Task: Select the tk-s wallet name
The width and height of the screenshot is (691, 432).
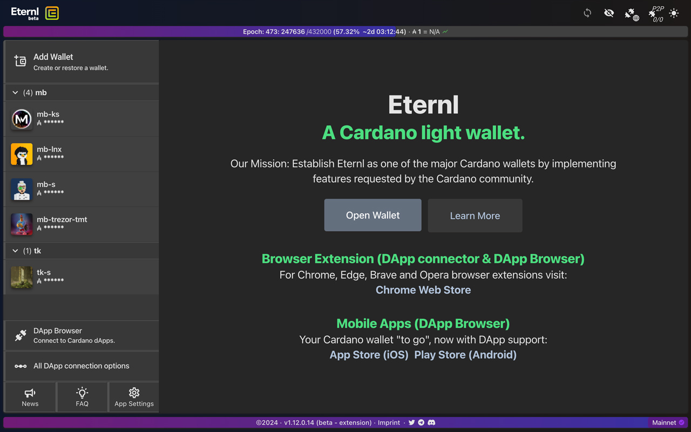Action: (x=44, y=272)
